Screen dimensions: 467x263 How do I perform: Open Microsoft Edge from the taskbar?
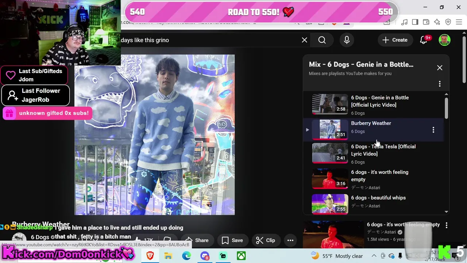(186, 256)
